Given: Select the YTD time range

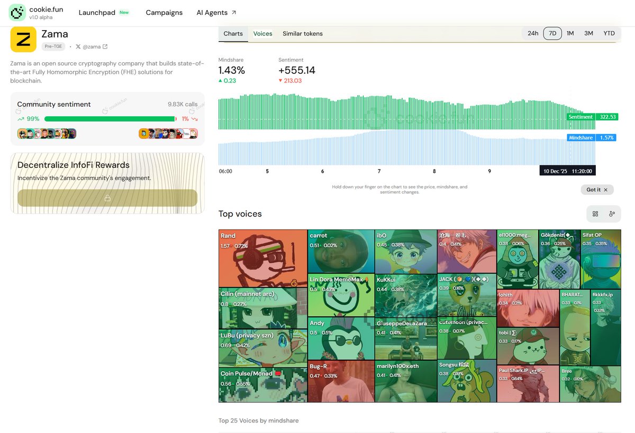Looking at the screenshot, I should (x=609, y=33).
